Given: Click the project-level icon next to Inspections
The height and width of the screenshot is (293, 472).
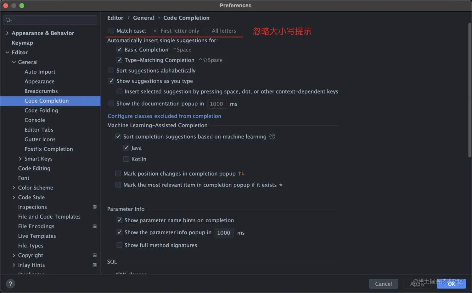Looking at the screenshot, I should pos(94,207).
